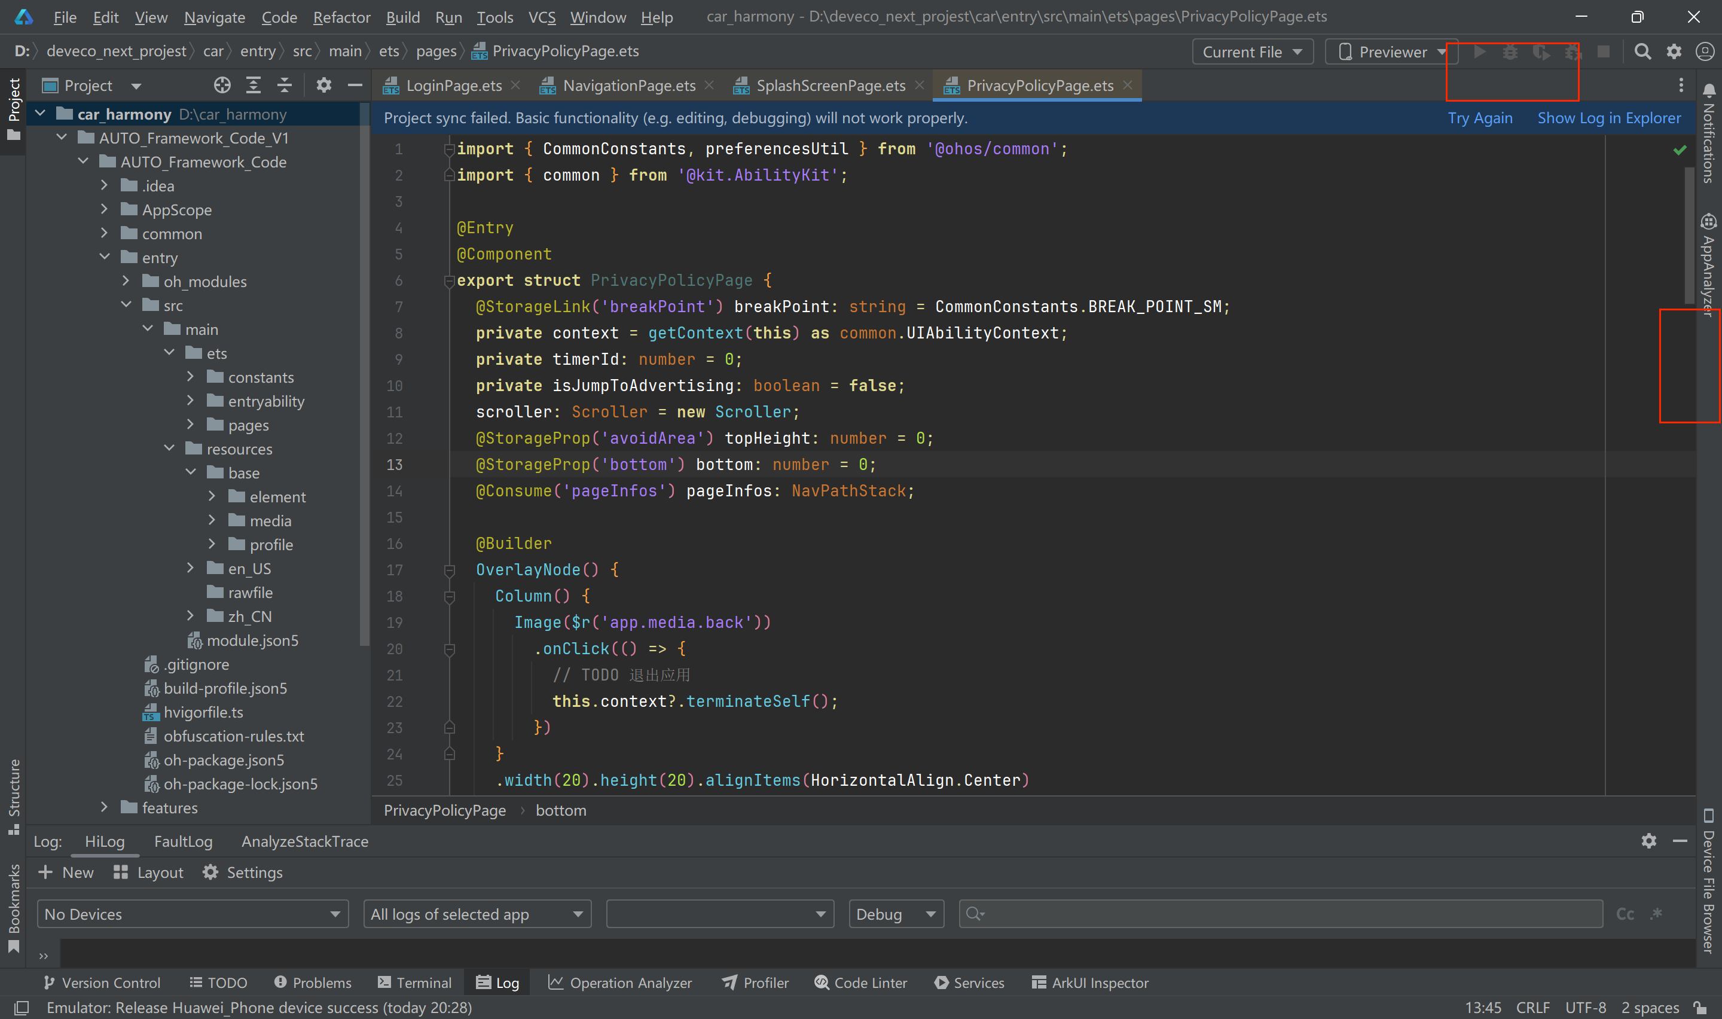Expand the AppScope folder

coord(104,209)
